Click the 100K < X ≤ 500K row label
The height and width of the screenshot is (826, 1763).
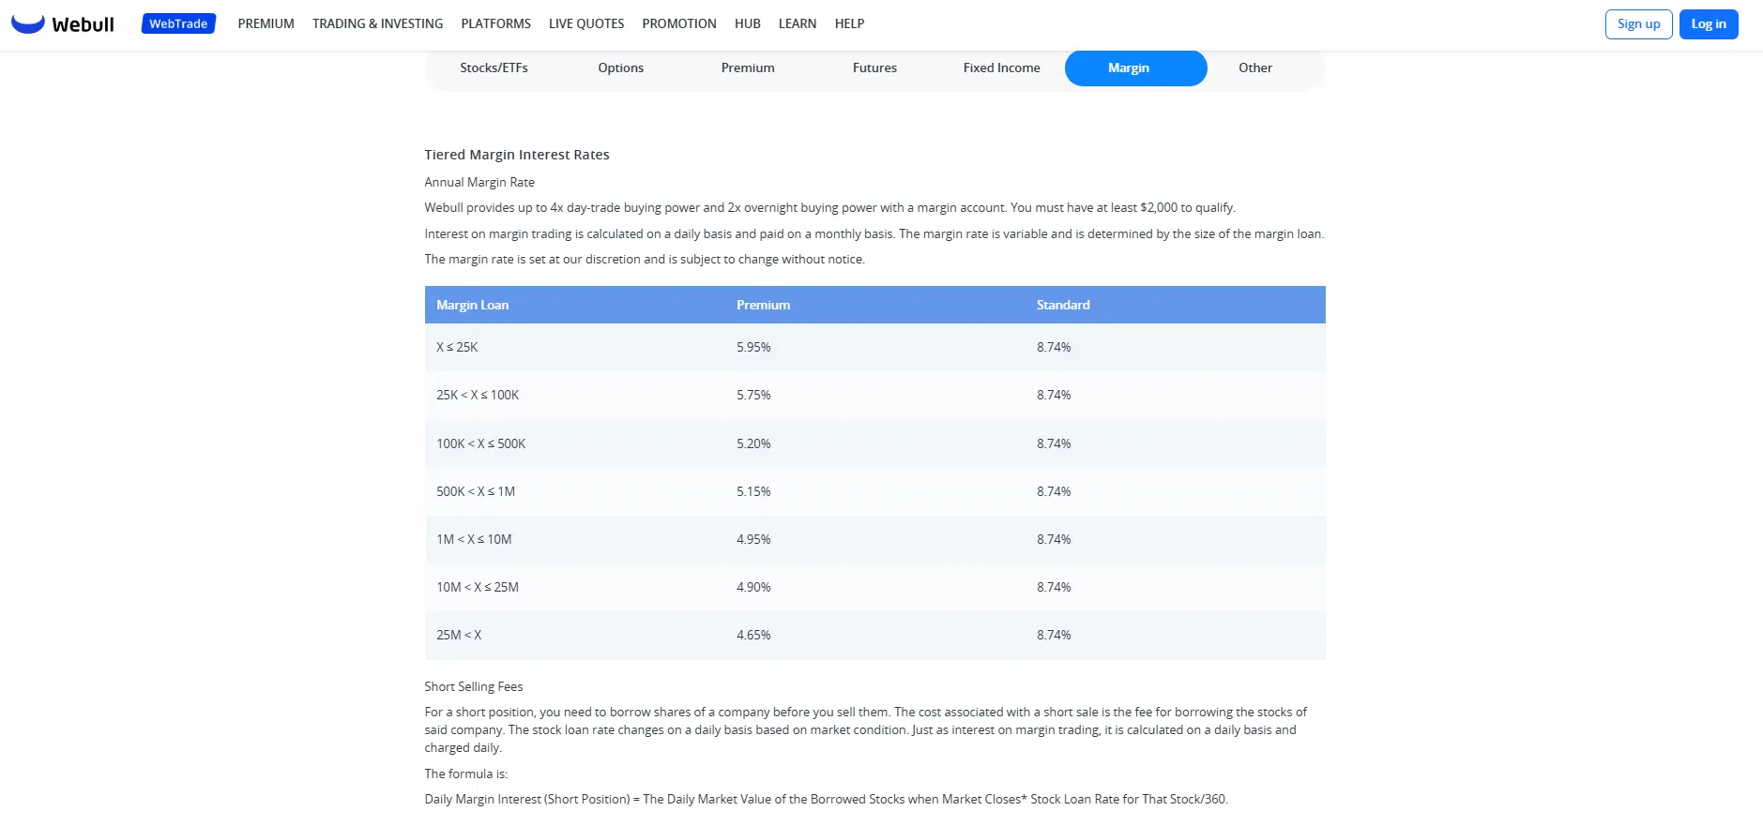pos(480,443)
